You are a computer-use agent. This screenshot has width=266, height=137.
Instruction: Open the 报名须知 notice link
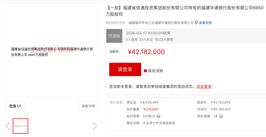point(155,71)
